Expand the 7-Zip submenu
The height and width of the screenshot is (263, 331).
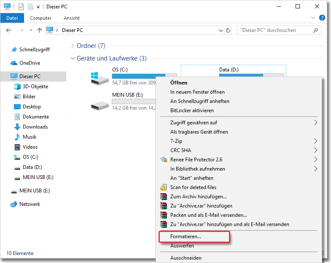coord(239,141)
